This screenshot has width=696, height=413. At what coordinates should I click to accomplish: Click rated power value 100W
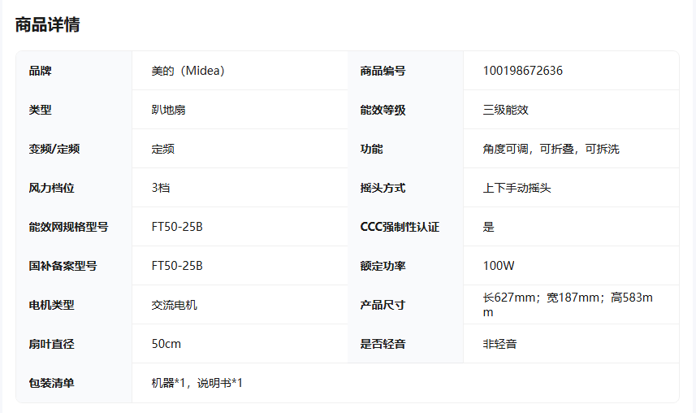(x=499, y=266)
